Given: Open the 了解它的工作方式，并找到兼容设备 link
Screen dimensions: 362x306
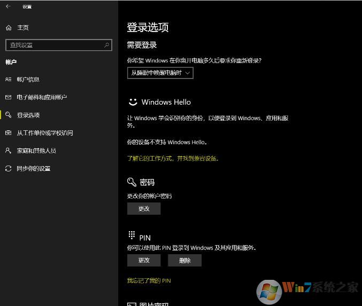Looking at the screenshot, I should coord(173,159).
